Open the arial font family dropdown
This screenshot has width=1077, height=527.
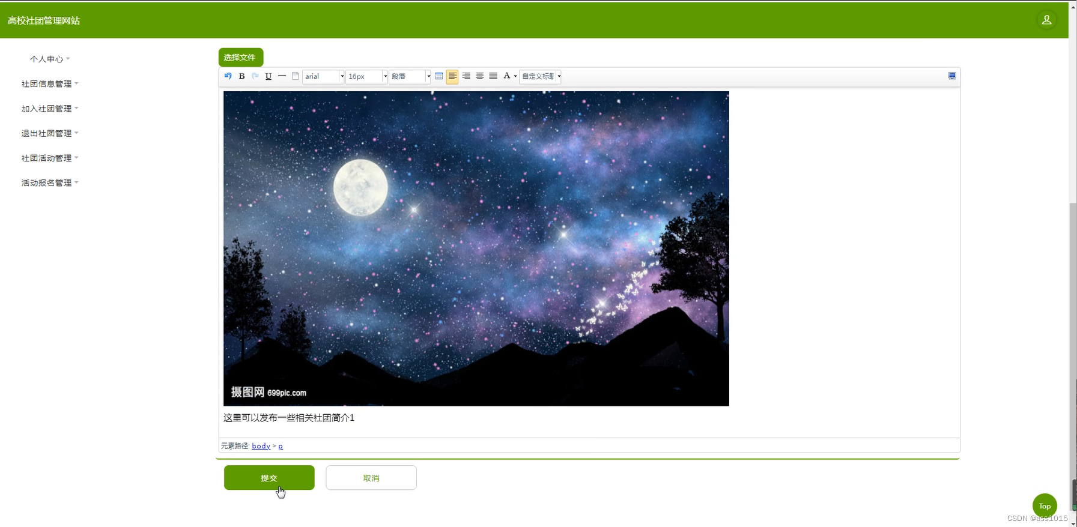323,76
